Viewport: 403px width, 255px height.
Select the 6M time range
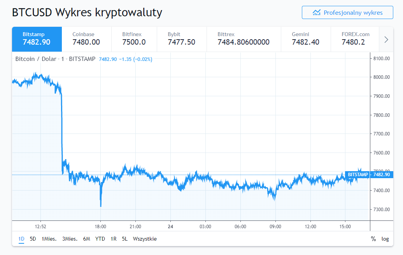87,239
